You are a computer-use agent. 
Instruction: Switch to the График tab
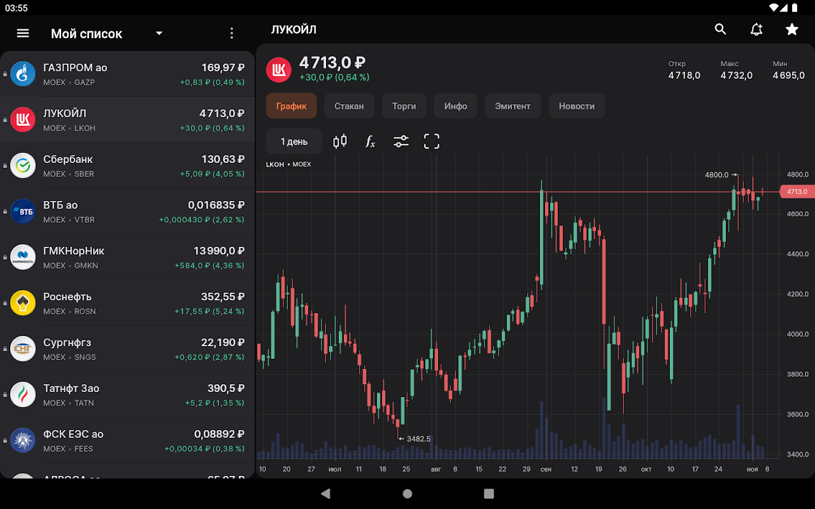pyautogui.click(x=292, y=106)
